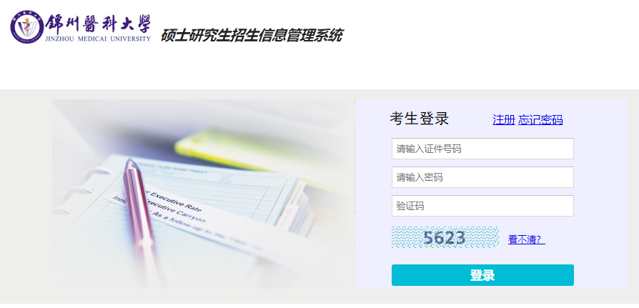Click the binder rings in the banner photo
639x308 pixels.
(x=75, y=192)
